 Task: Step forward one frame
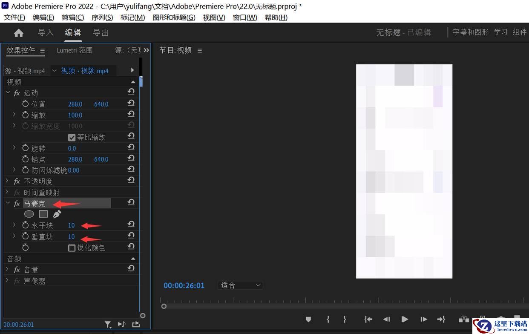coord(423,319)
